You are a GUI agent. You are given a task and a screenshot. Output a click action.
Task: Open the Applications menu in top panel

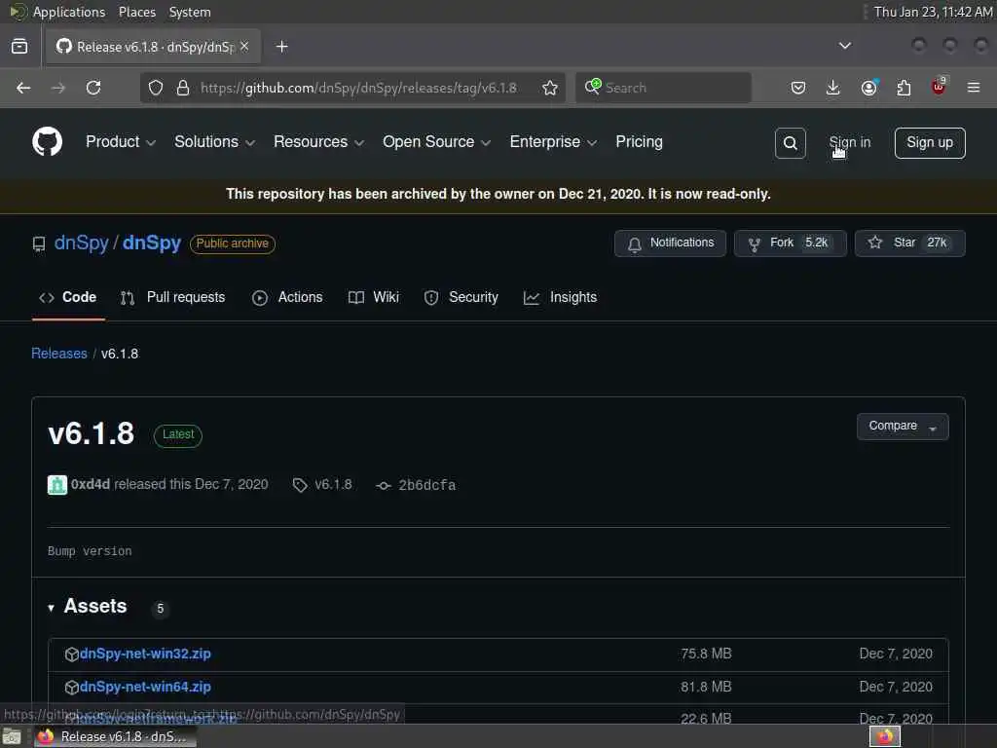tap(69, 12)
